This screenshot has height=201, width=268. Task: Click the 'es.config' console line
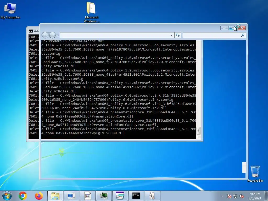coord(51,54)
